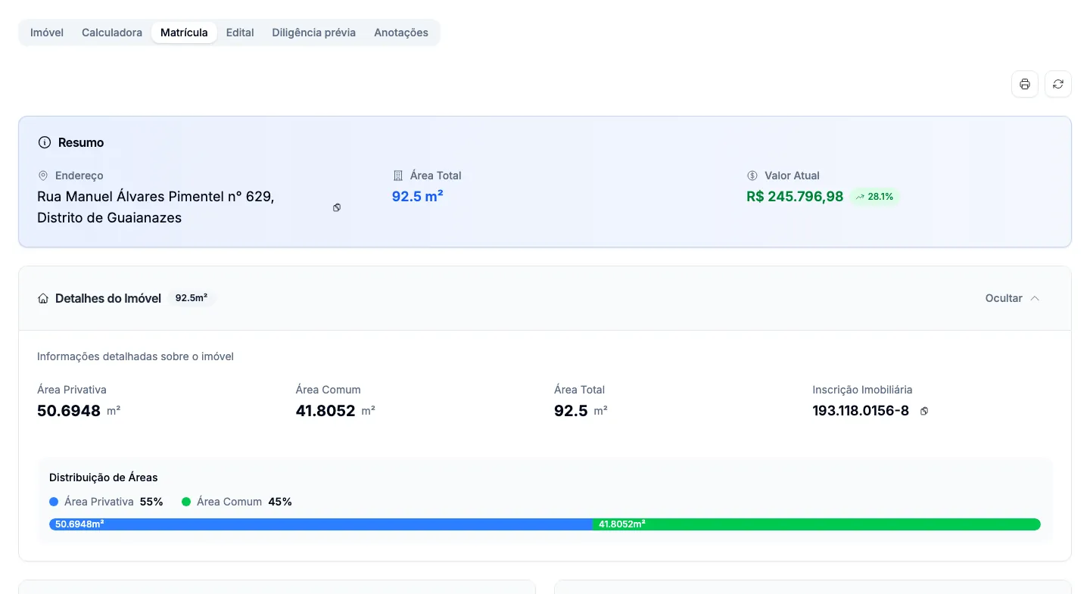
Task: Open the Imóvel tab
Action: [x=47, y=33]
